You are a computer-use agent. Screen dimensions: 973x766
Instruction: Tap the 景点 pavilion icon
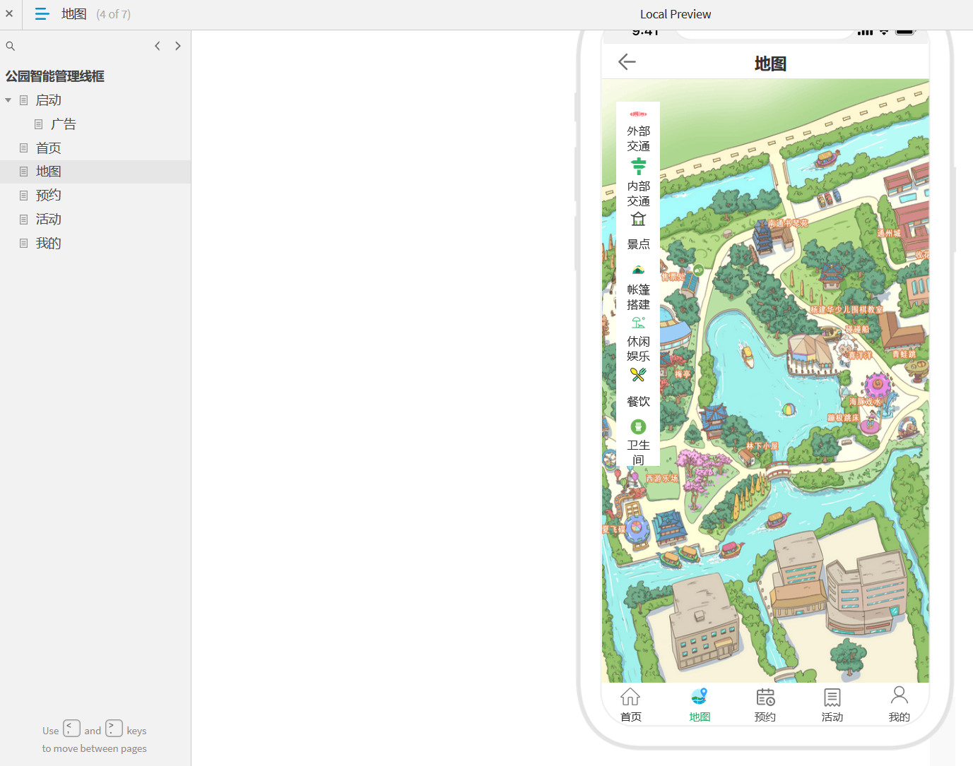point(638,219)
